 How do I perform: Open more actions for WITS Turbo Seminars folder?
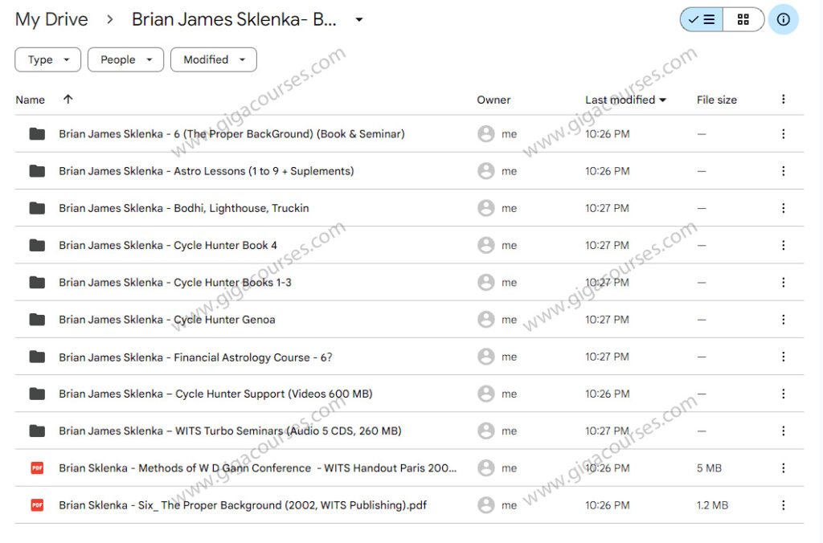(783, 431)
